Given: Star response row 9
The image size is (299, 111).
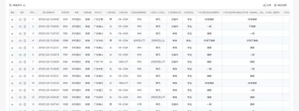Looking at the screenshot, I should point(12,76).
